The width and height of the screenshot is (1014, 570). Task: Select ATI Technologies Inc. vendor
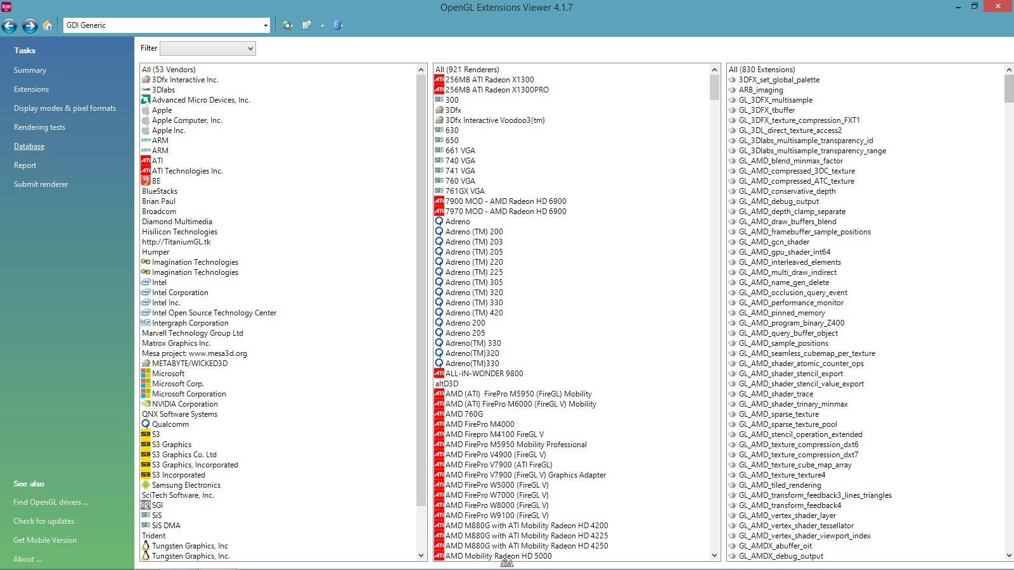182,171
